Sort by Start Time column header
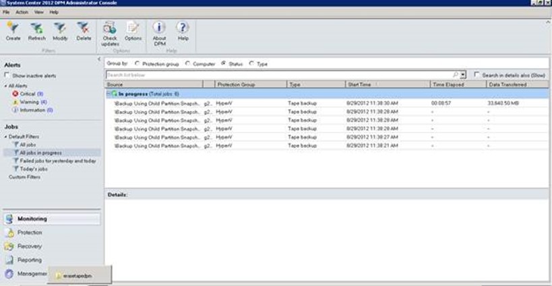 click(388, 84)
